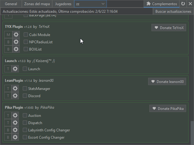This screenshot has width=194, height=145.
Task: Open Auction settings gear icon
Action: (15, 116)
